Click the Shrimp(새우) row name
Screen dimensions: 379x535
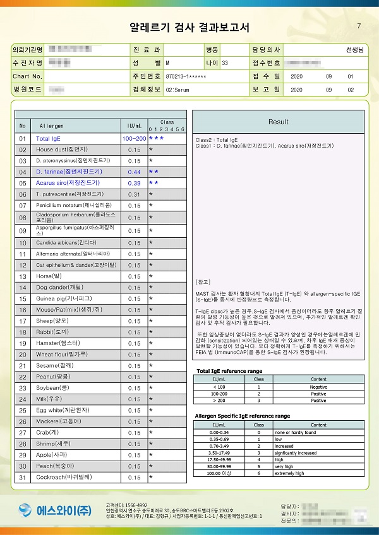coord(53,444)
